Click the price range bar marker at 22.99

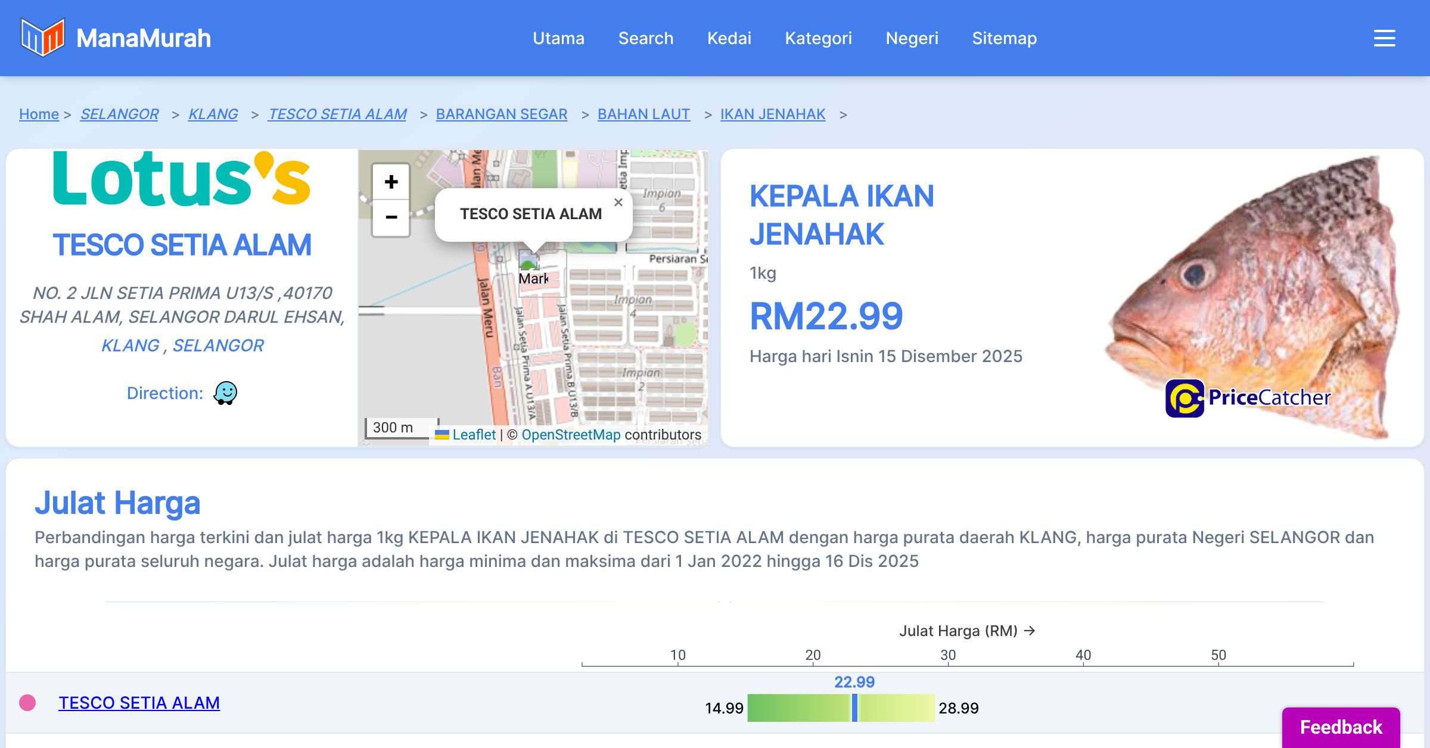point(854,708)
